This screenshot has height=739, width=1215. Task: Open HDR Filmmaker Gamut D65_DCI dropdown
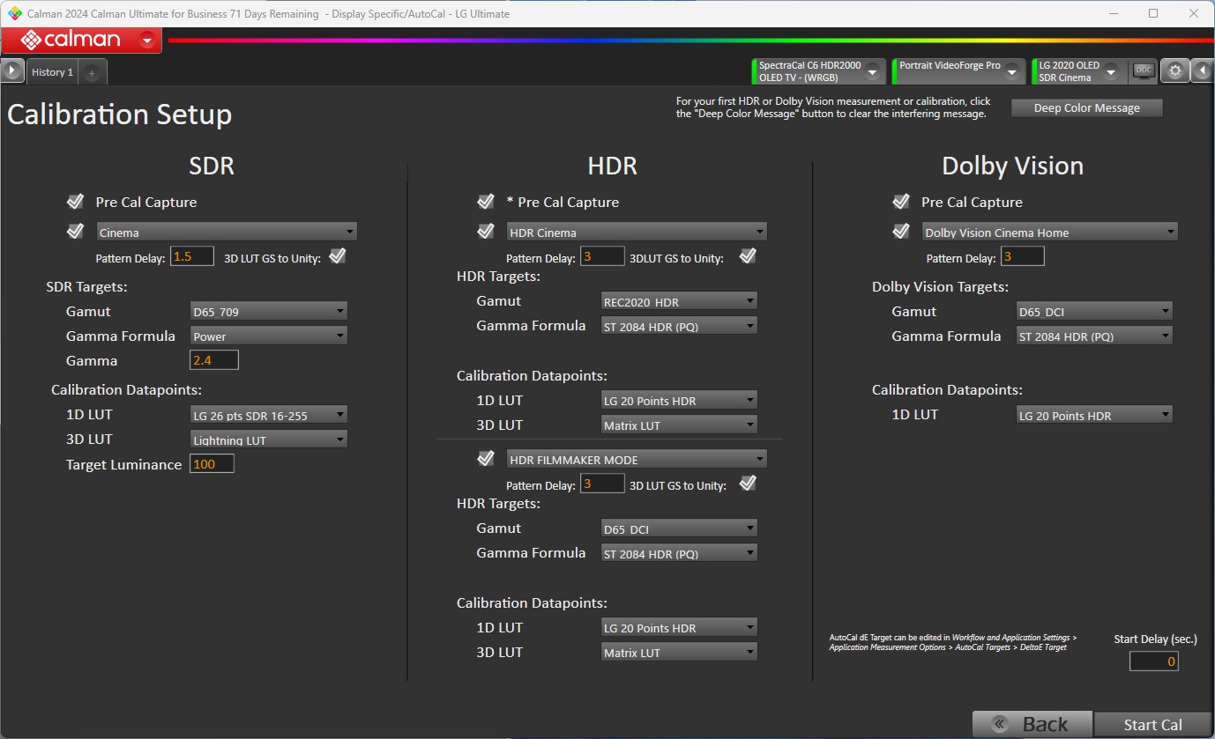679,528
